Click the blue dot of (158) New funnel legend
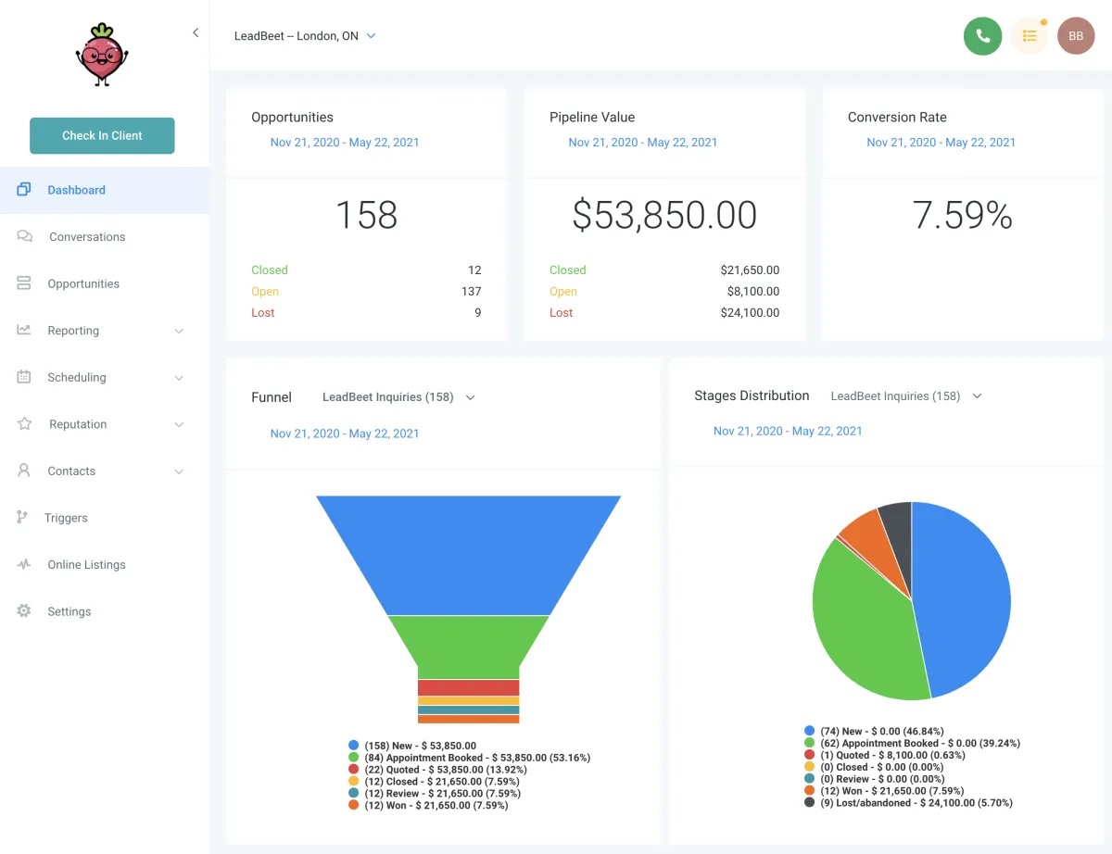 click(x=353, y=746)
